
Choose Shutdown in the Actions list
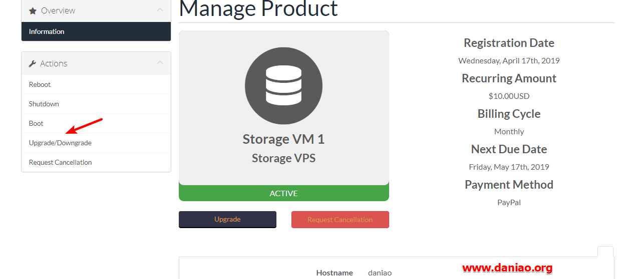click(96, 104)
